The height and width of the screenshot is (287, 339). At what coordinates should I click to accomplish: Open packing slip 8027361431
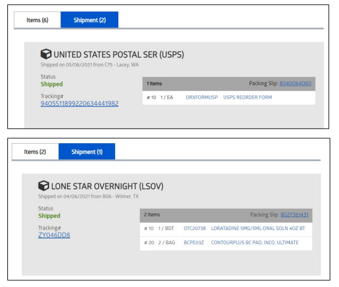(294, 215)
